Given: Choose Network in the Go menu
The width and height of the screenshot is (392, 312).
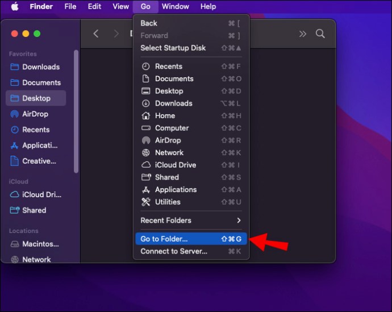Looking at the screenshot, I should click(191, 153).
